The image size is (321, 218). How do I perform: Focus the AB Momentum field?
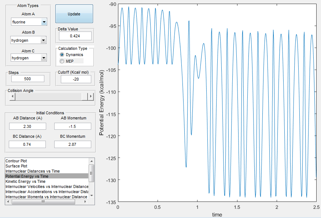pos(73,126)
